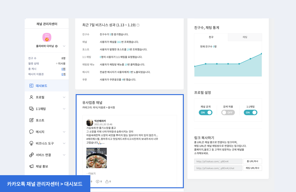Click the 익산메라키 profile avatar

pos(90,122)
